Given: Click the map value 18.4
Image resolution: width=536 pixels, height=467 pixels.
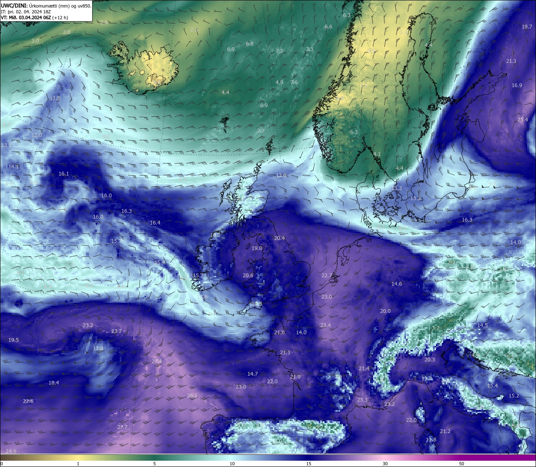Looking at the screenshot, I should (54, 383).
